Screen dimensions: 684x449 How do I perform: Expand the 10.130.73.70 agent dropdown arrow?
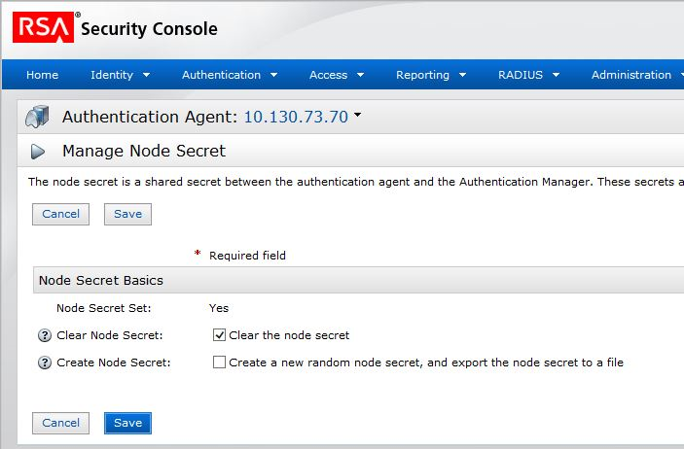(x=357, y=117)
